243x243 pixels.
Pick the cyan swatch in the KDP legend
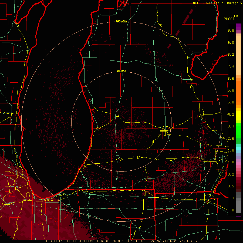(x=238, y=148)
